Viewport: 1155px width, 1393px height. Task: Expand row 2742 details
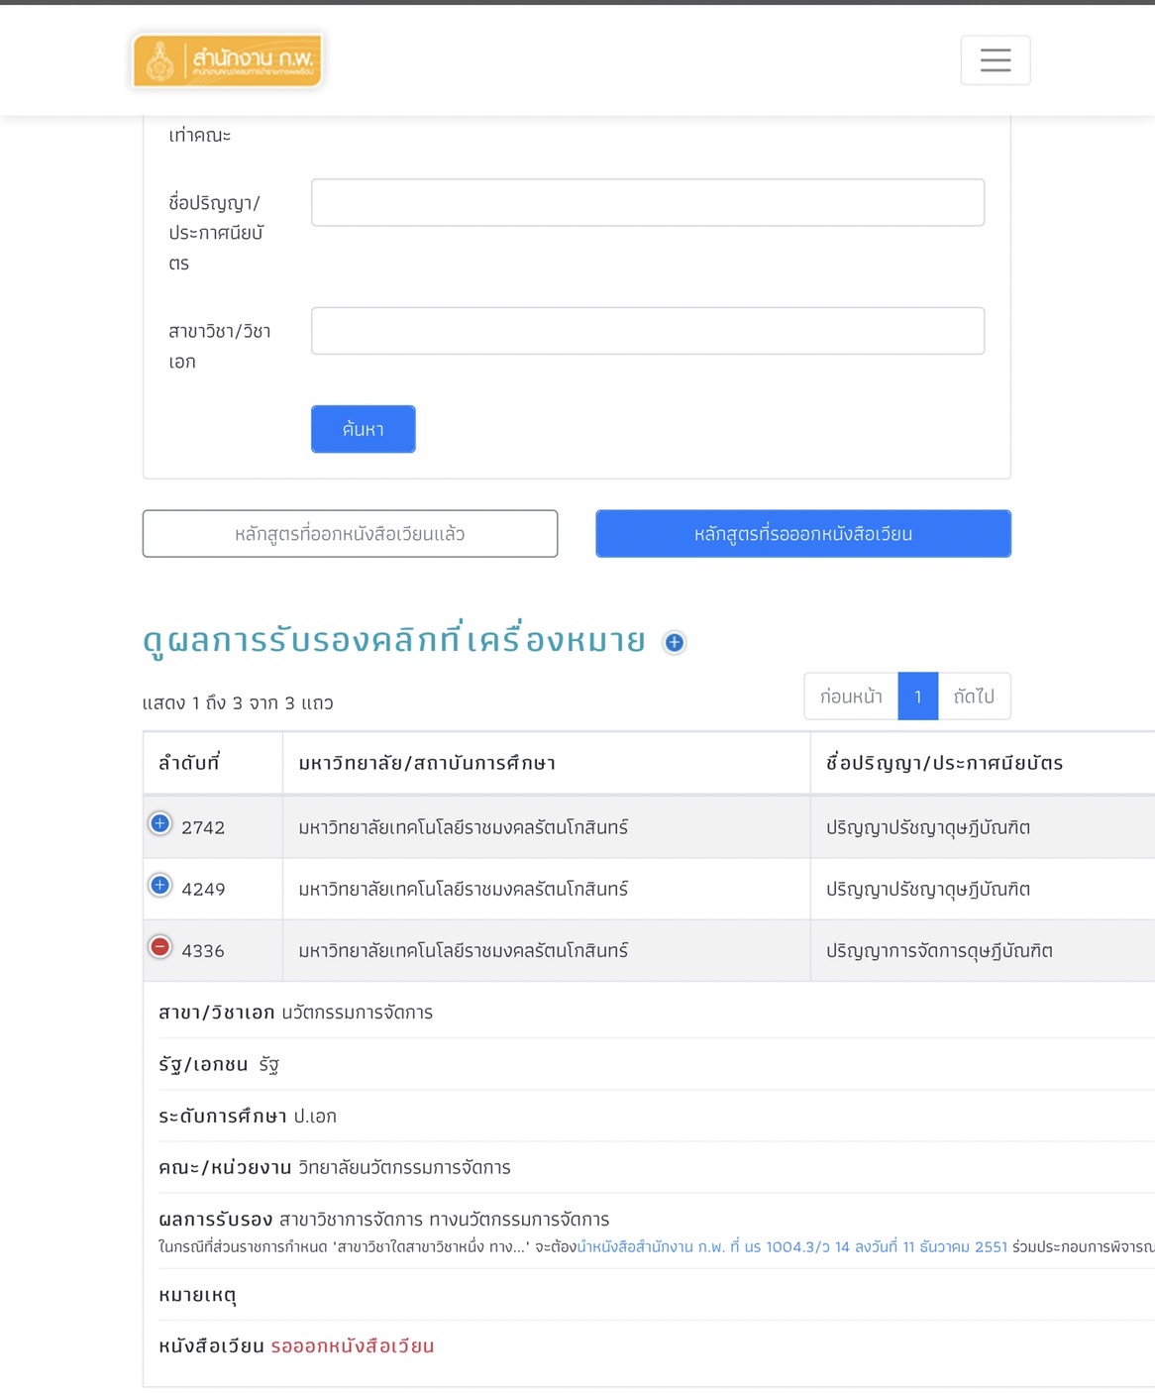(x=160, y=824)
